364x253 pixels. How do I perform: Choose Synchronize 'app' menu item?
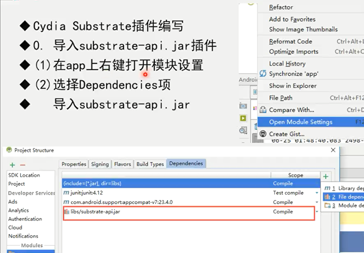pyautogui.click(x=311, y=74)
